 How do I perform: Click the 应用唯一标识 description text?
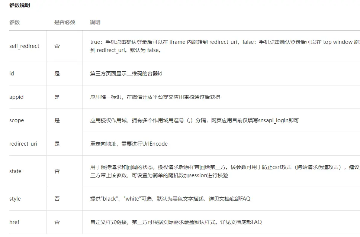pyautogui.click(x=155, y=97)
